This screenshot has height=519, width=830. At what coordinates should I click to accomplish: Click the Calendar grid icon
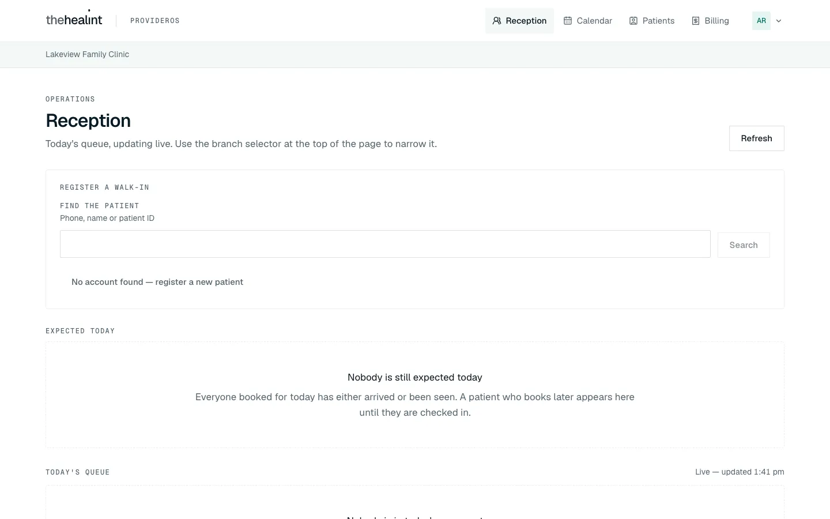click(568, 21)
